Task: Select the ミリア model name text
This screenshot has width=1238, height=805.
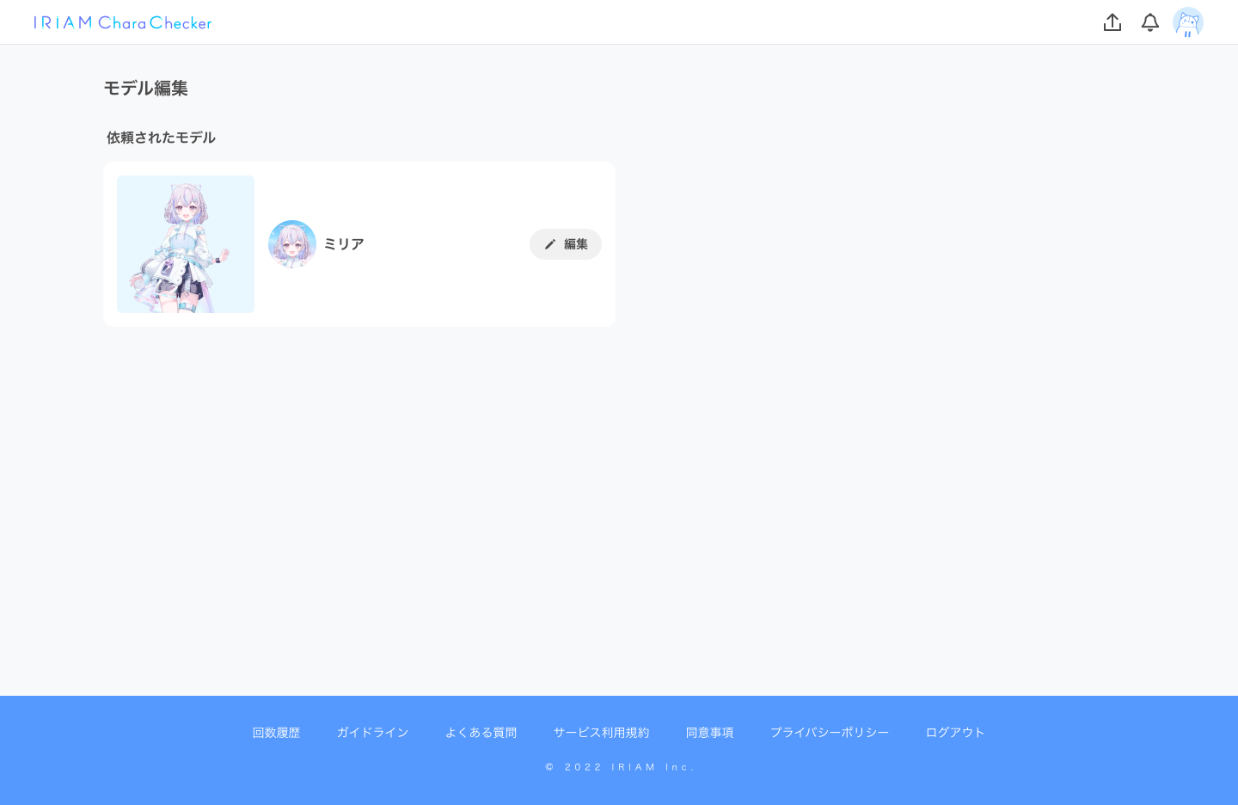Action: [x=344, y=244]
